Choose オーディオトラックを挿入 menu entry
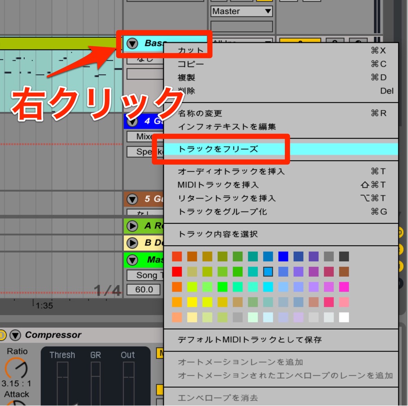The image size is (408, 406). pos(281,171)
